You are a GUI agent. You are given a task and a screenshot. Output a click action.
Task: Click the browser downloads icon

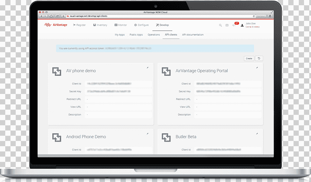click(270, 16)
